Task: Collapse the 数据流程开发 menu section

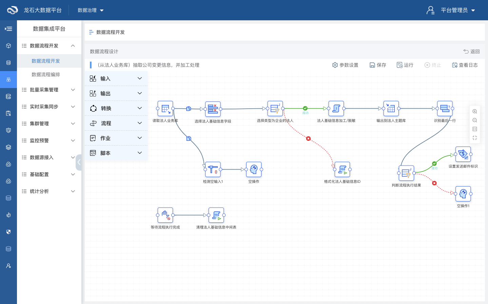Action: [49, 46]
